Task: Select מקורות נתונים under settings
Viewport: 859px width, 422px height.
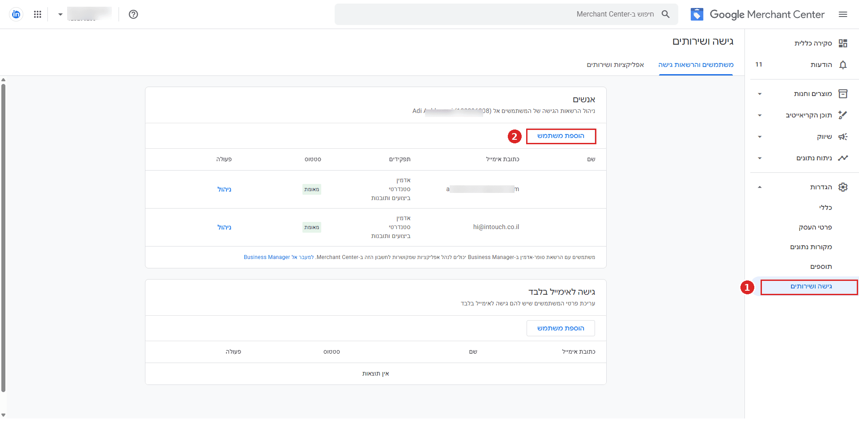Action: tap(811, 247)
